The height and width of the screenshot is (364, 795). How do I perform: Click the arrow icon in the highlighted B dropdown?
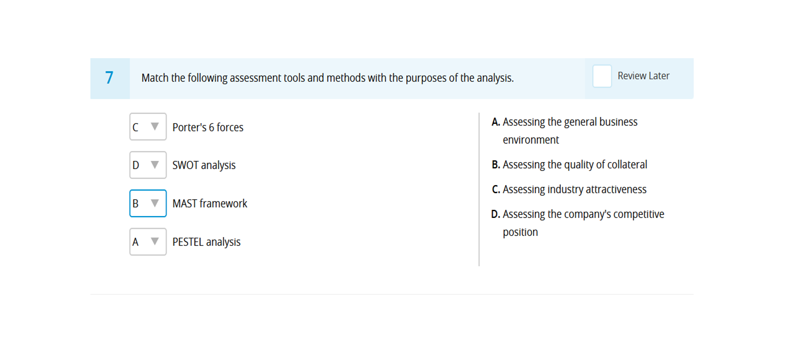(x=155, y=203)
